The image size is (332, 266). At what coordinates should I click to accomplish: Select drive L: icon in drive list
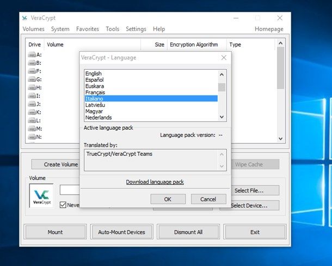(32, 120)
